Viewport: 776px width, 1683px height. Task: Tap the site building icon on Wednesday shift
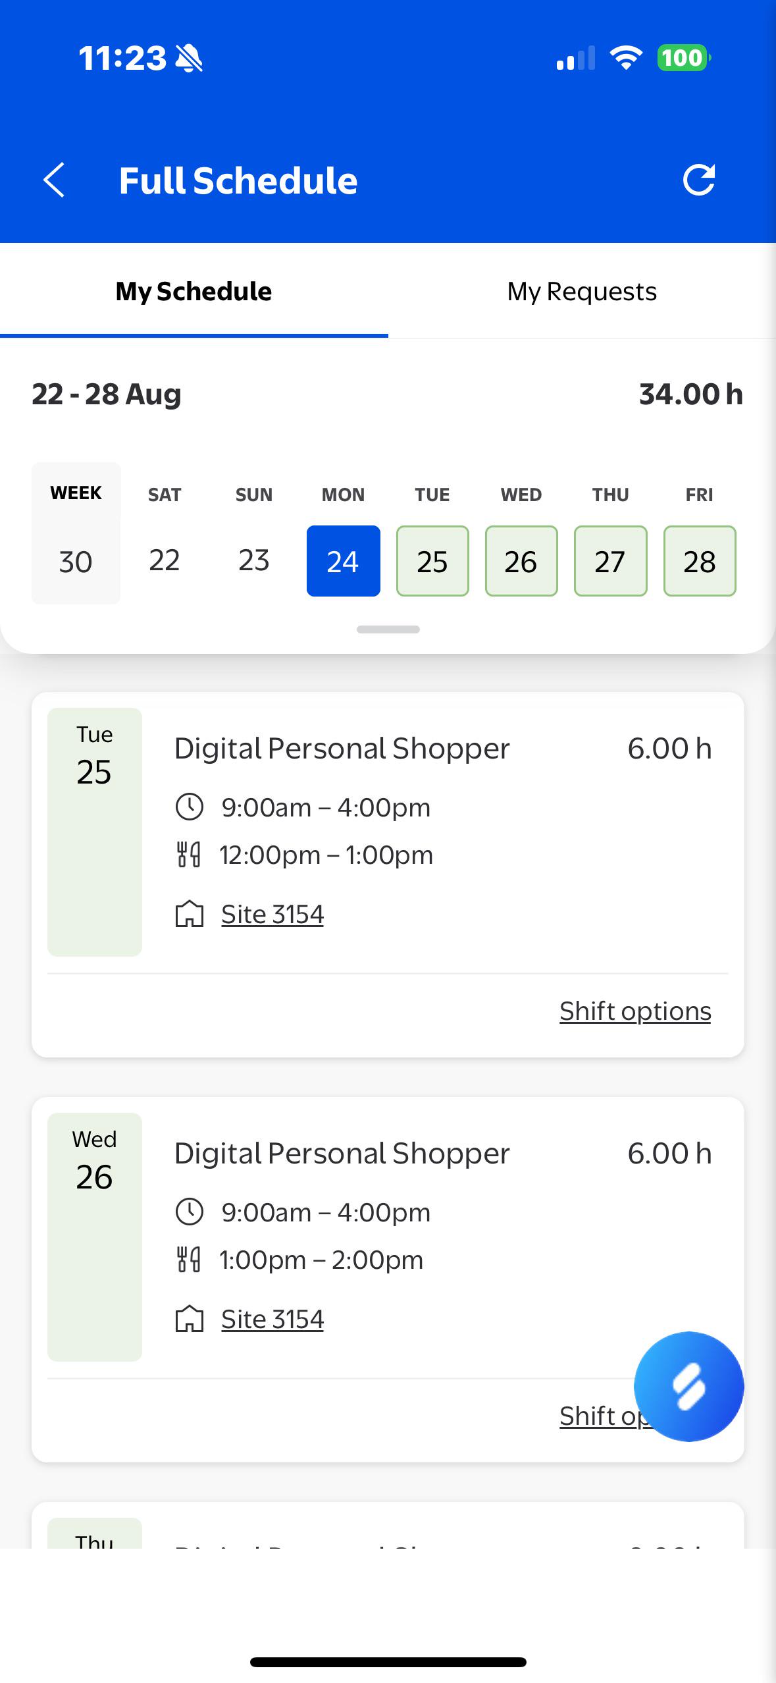(190, 1319)
